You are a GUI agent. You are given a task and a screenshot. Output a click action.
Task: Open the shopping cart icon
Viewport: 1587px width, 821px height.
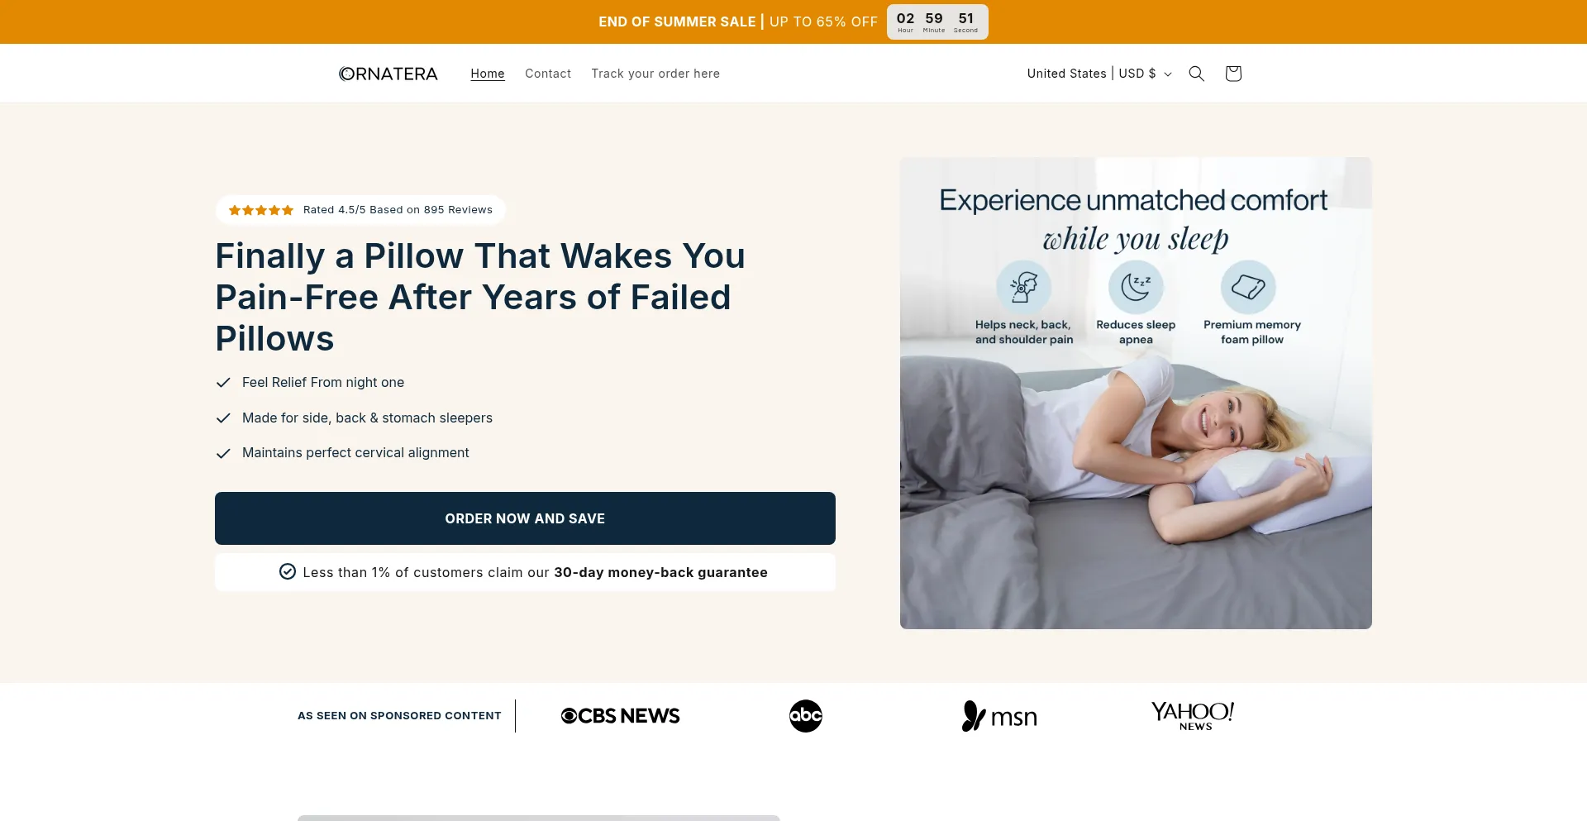click(x=1233, y=74)
